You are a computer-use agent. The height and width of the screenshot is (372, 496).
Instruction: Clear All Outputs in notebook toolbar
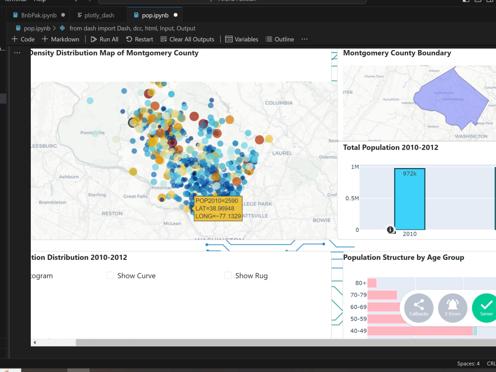[187, 39]
